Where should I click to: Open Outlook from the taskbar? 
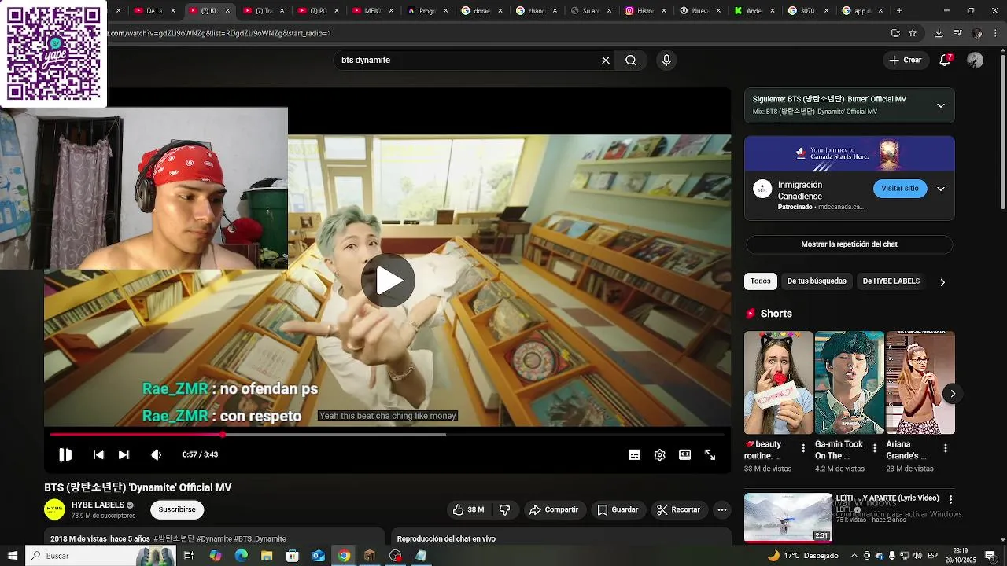pyautogui.click(x=318, y=556)
